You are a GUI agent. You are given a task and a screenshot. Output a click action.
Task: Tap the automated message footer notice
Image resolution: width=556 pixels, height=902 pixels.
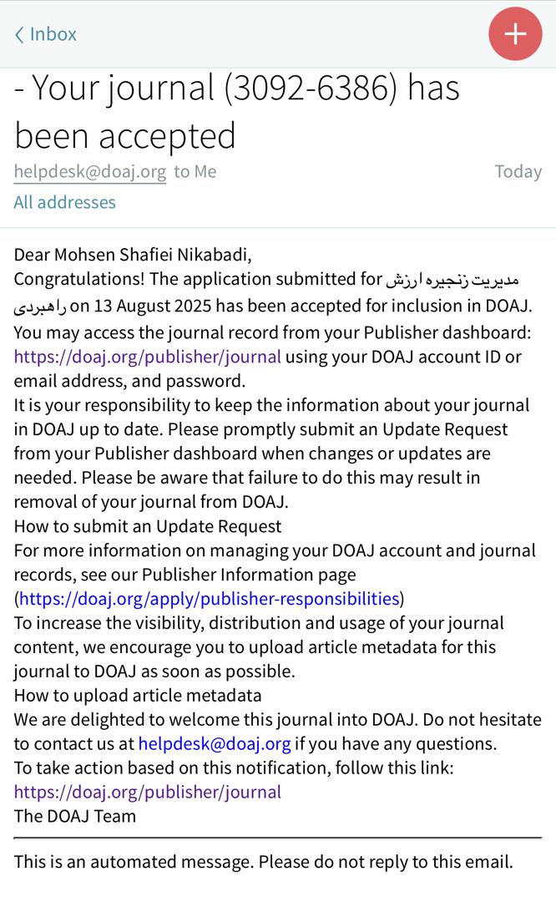pyautogui.click(x=263, y=862)
